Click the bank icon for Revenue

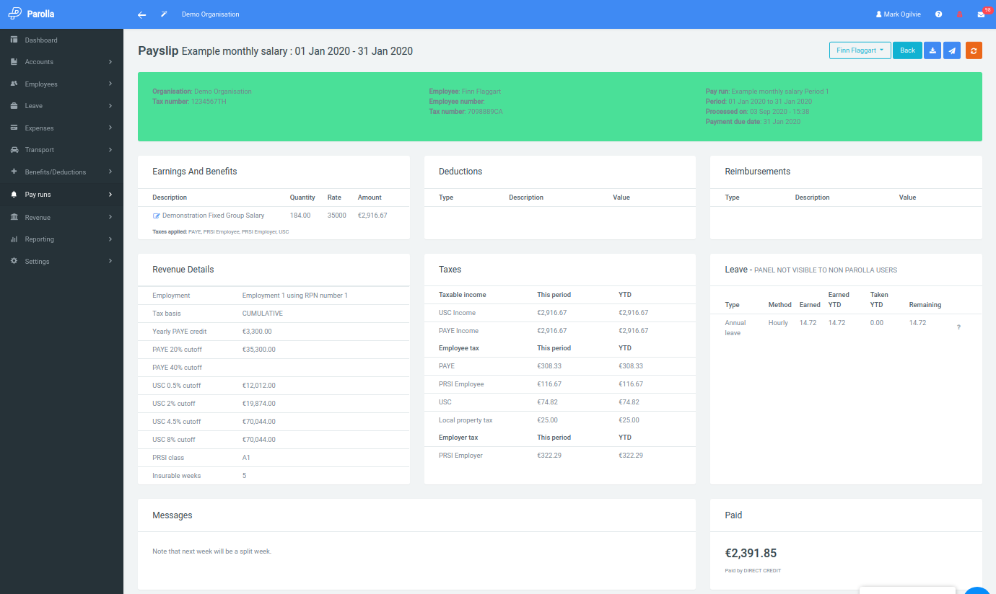14,217
